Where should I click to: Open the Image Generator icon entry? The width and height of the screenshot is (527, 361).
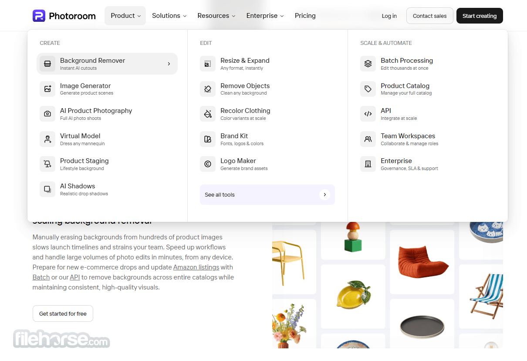click(x=47, y=89)
